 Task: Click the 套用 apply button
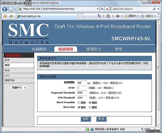[x=86, y=119]
